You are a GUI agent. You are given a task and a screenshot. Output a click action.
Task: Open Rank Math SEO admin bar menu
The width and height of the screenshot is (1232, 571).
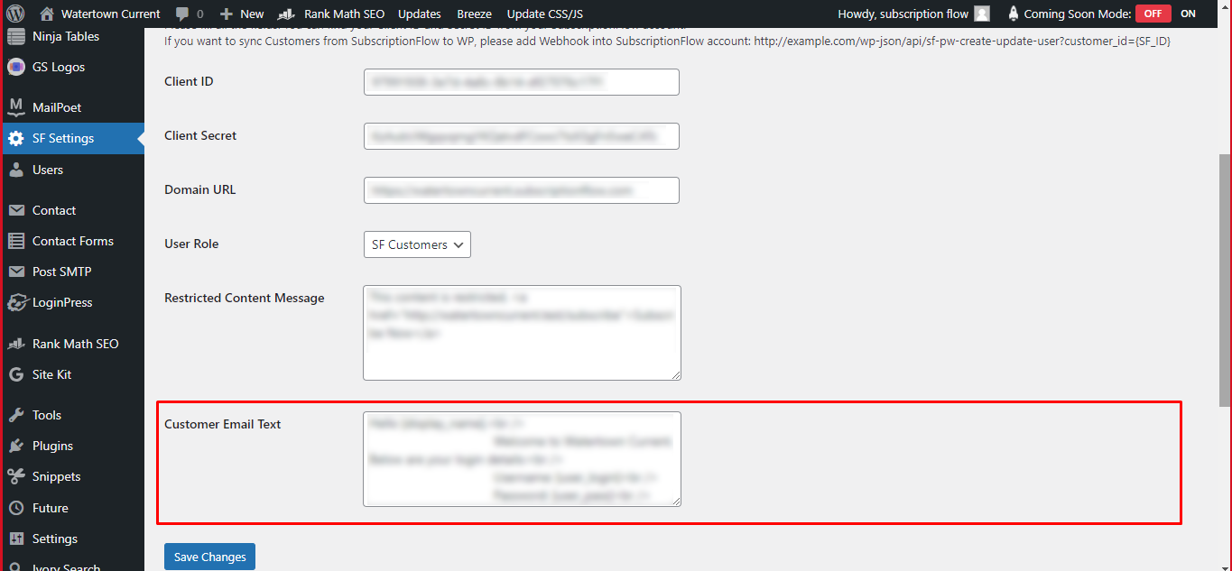pyautogui.click(x=332, y=14)
